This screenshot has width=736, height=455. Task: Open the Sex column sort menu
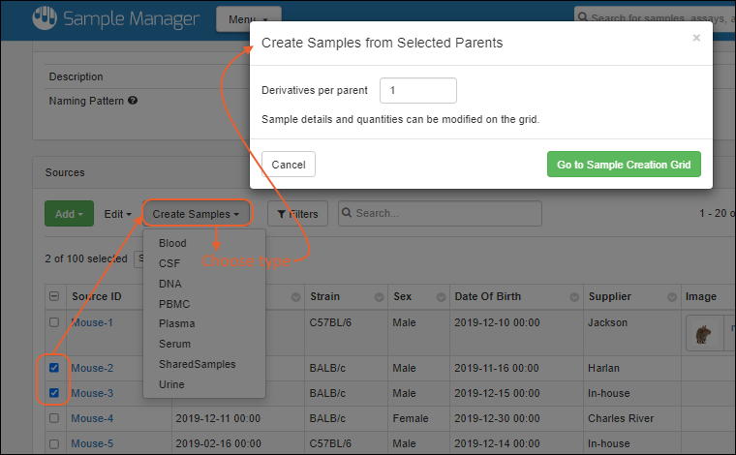click(x=441, y=296)
